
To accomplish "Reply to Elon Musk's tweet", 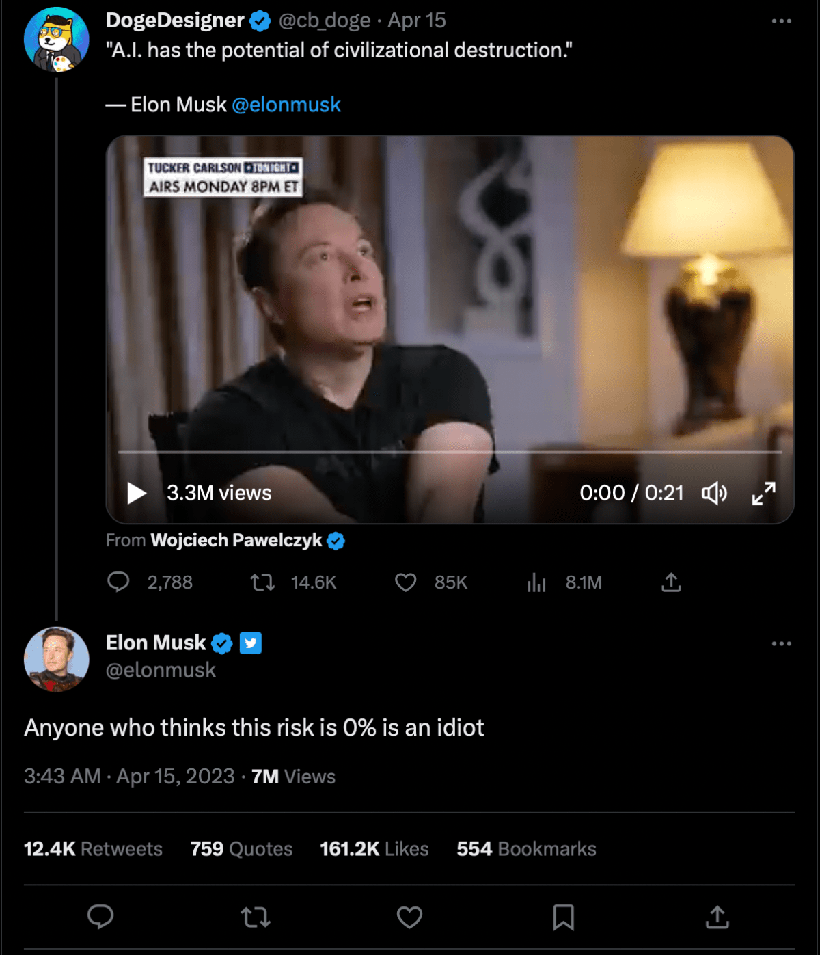I will [100, 917].
